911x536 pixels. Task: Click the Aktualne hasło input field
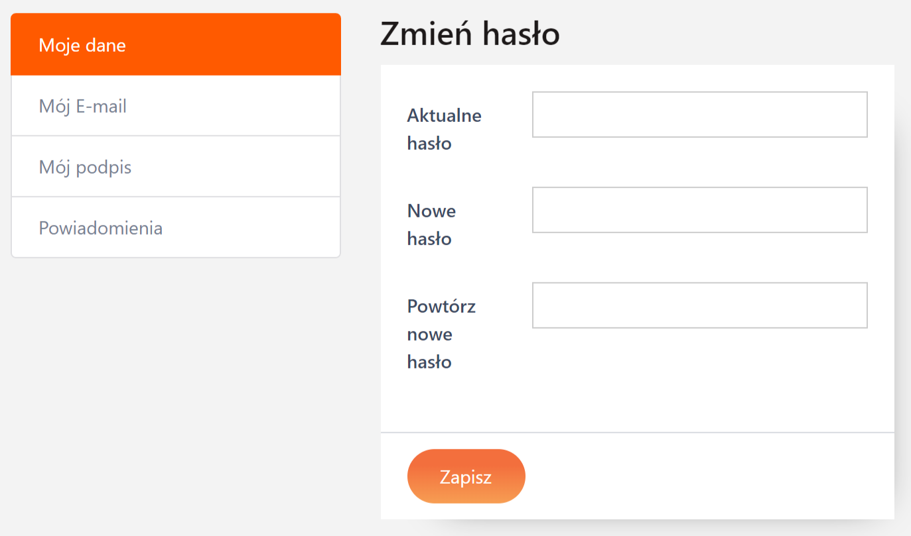(x=699, y=115)
